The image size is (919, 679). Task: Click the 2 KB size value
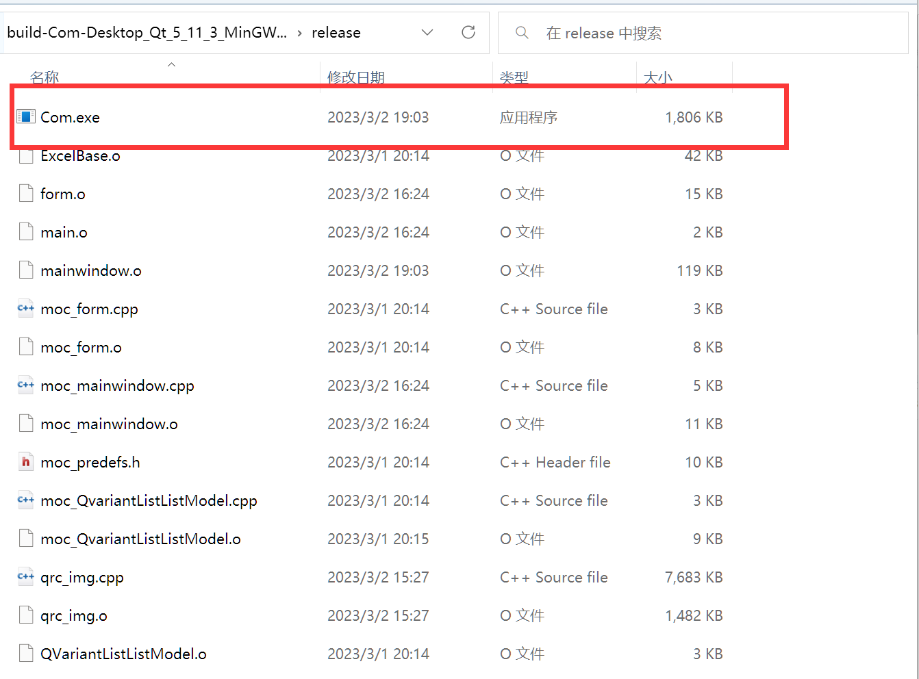708,232
